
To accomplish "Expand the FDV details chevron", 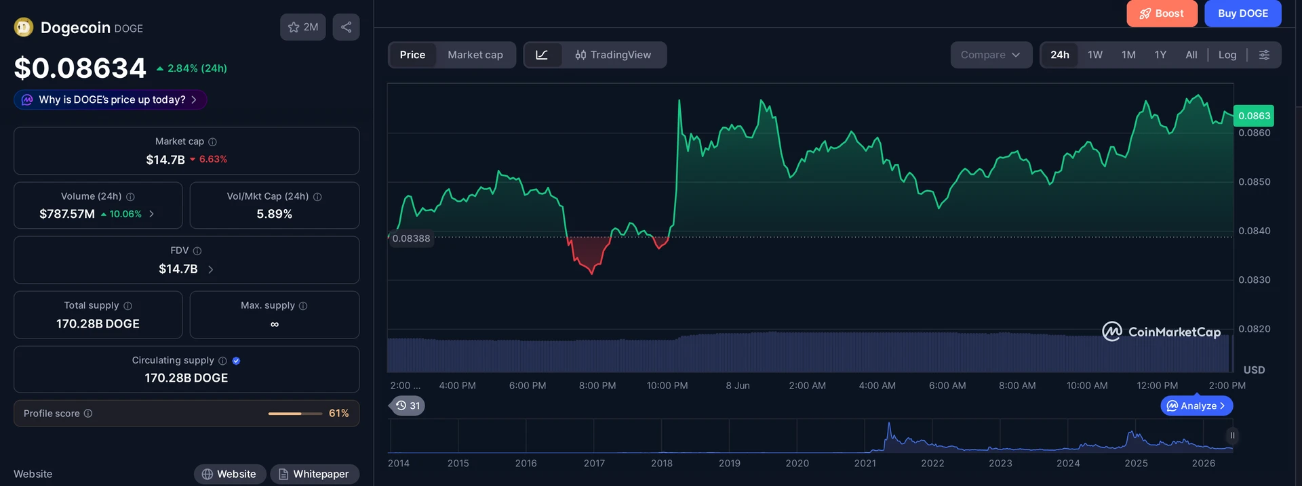I will pyautogui.click(x=210, y=269).
